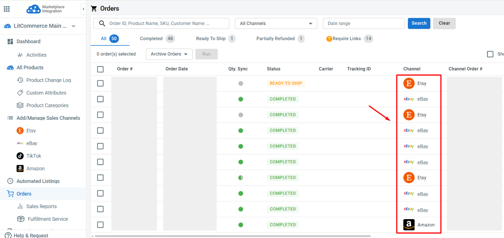Switch to the Ready To Ship tab
504x238 pixels.
click(x=216, y=39)
